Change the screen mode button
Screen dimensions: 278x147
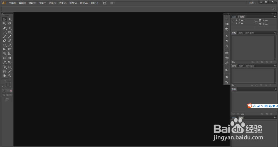[7, 99]
